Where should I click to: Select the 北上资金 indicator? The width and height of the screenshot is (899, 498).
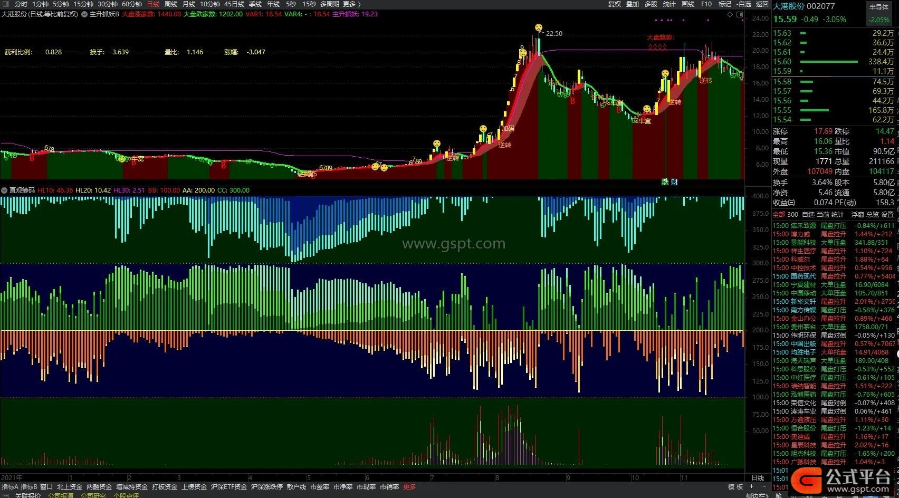pyautogui.click(x=70, y=487)
